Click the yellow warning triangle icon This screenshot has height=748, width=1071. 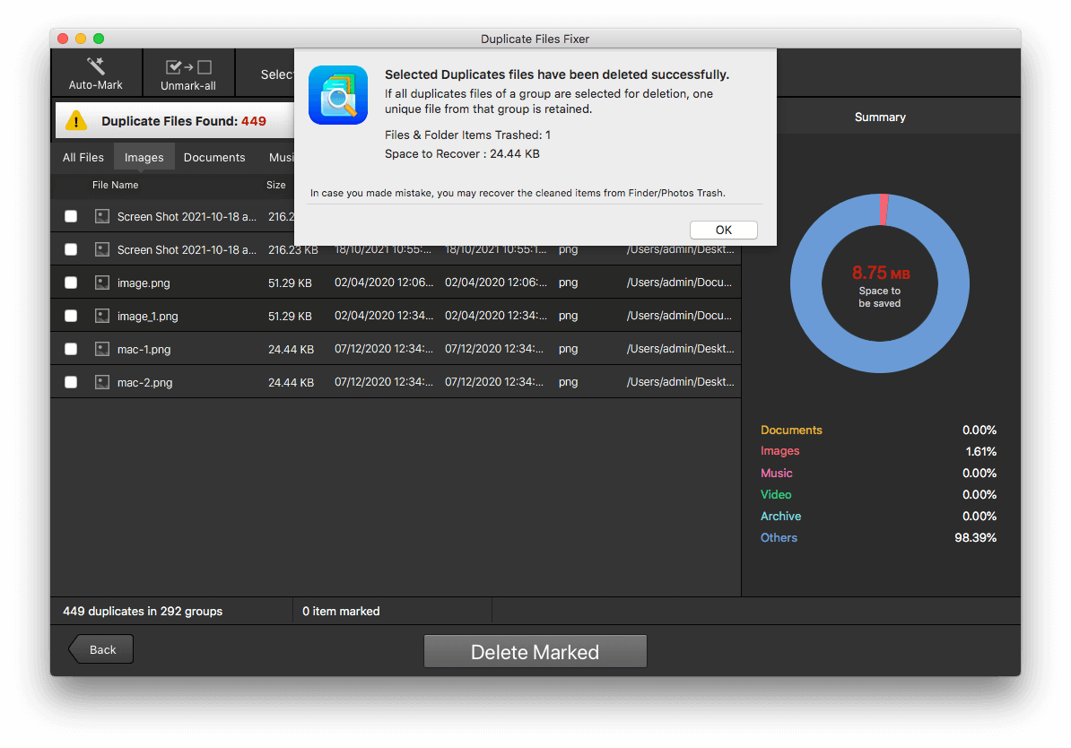tap(76, 121)
